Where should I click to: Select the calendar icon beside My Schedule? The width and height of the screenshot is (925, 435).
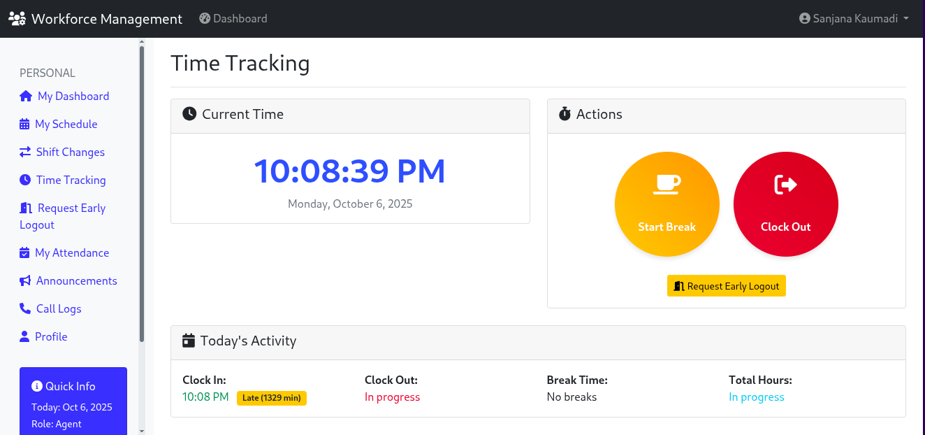click(24, 124)
